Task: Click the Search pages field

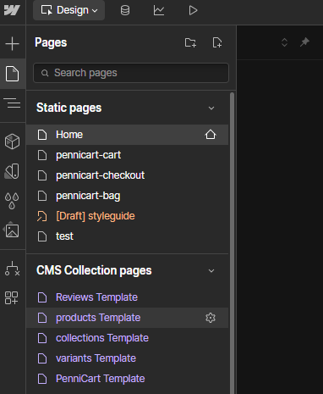Action: click(x=131, y=73)
